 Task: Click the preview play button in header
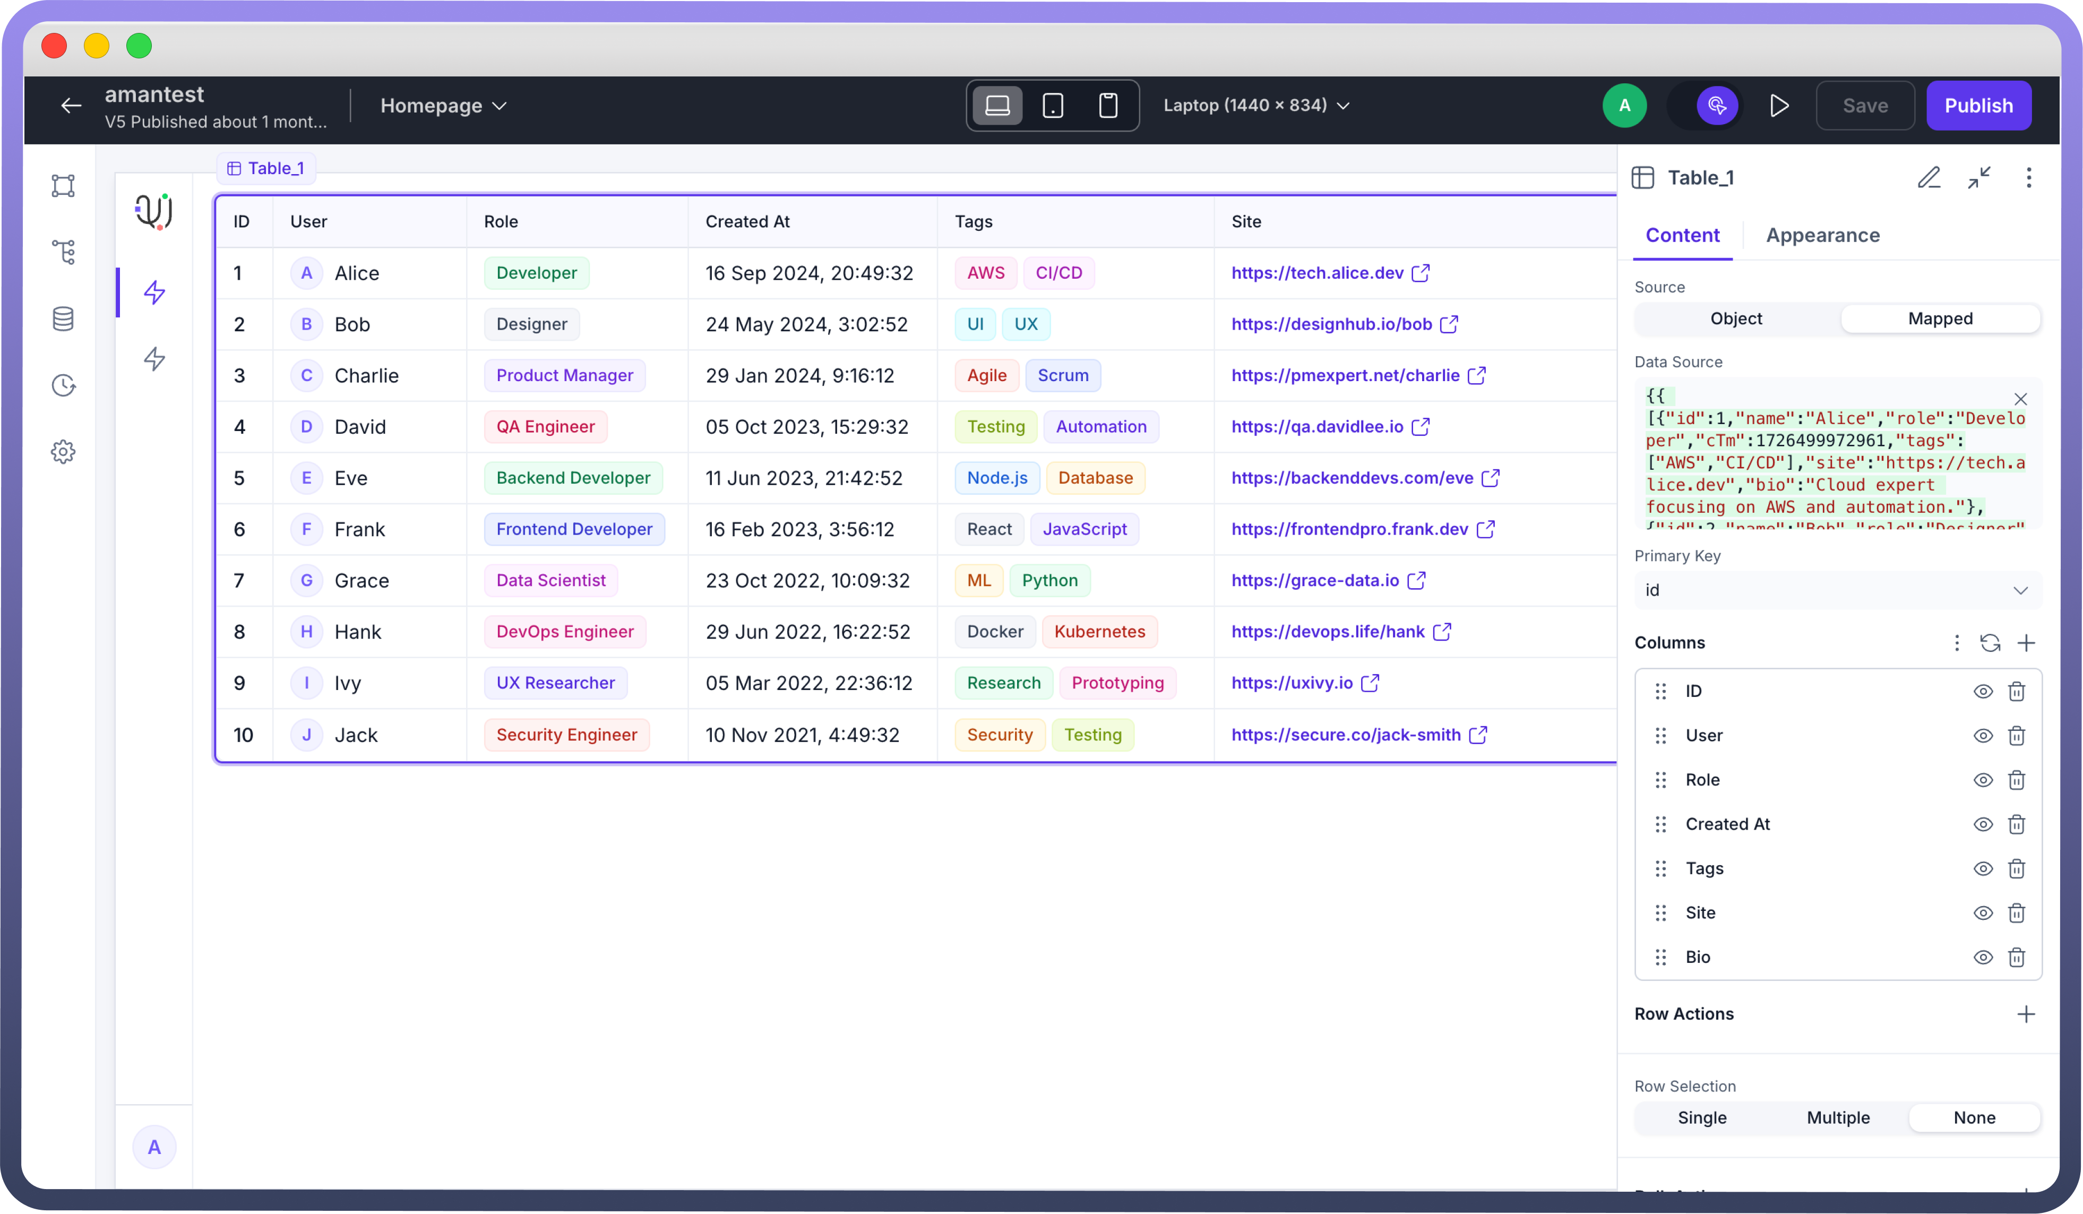click(x=1779, y=106)
